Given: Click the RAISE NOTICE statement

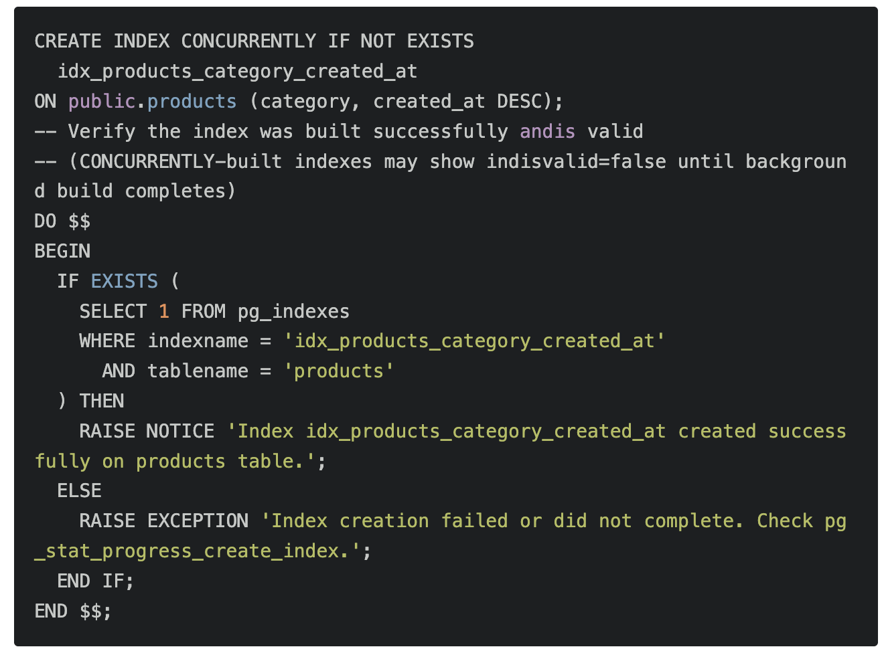Looking at the screenshot, I should [x=147, y=432].
